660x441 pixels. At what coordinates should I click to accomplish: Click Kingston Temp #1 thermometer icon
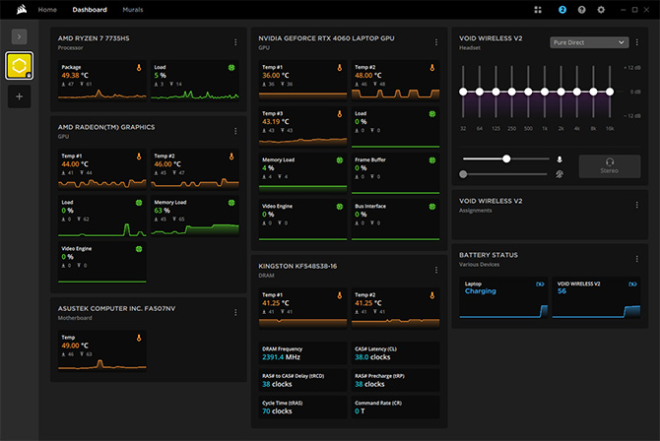pyautogui.click(x=340, y=295)
